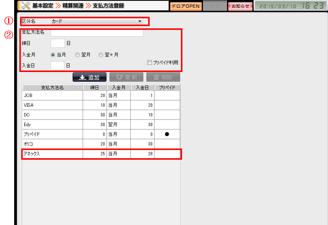Click the prepaid dot in プリペイド row
This screenshot has height=225, width=328.
pos(167,134)
